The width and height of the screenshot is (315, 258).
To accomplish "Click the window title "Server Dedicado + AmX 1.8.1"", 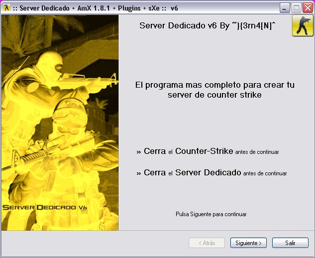I will tap(65, 8).
